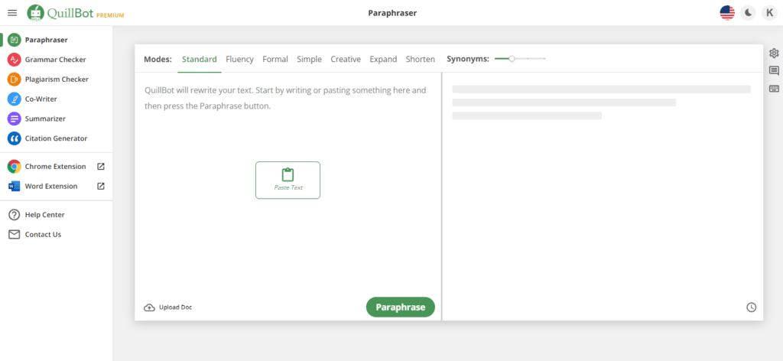The image size is (783, 361).
Task: Click the Chrome browser icon
Action: pyautogui.click(x=14, y=166)
